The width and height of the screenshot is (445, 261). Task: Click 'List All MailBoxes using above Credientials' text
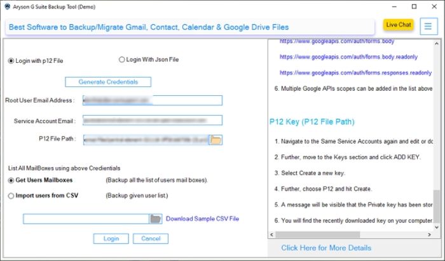pos(64,168)
